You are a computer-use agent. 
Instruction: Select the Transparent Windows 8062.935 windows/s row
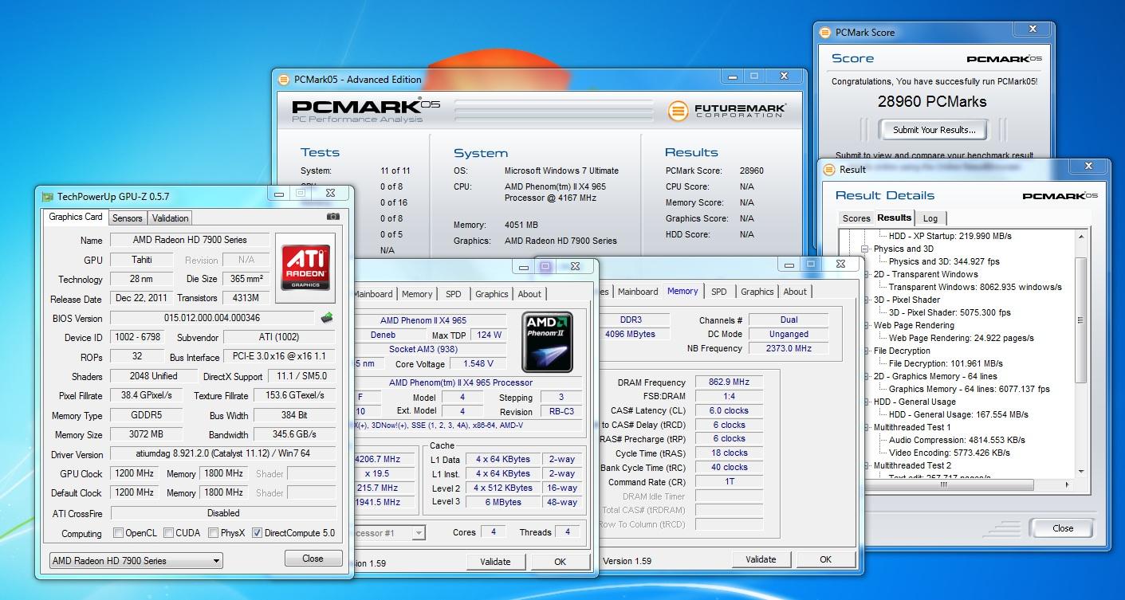975,287
